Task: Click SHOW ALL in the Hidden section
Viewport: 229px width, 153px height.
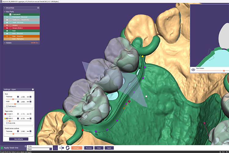Action: coord(35,43)
